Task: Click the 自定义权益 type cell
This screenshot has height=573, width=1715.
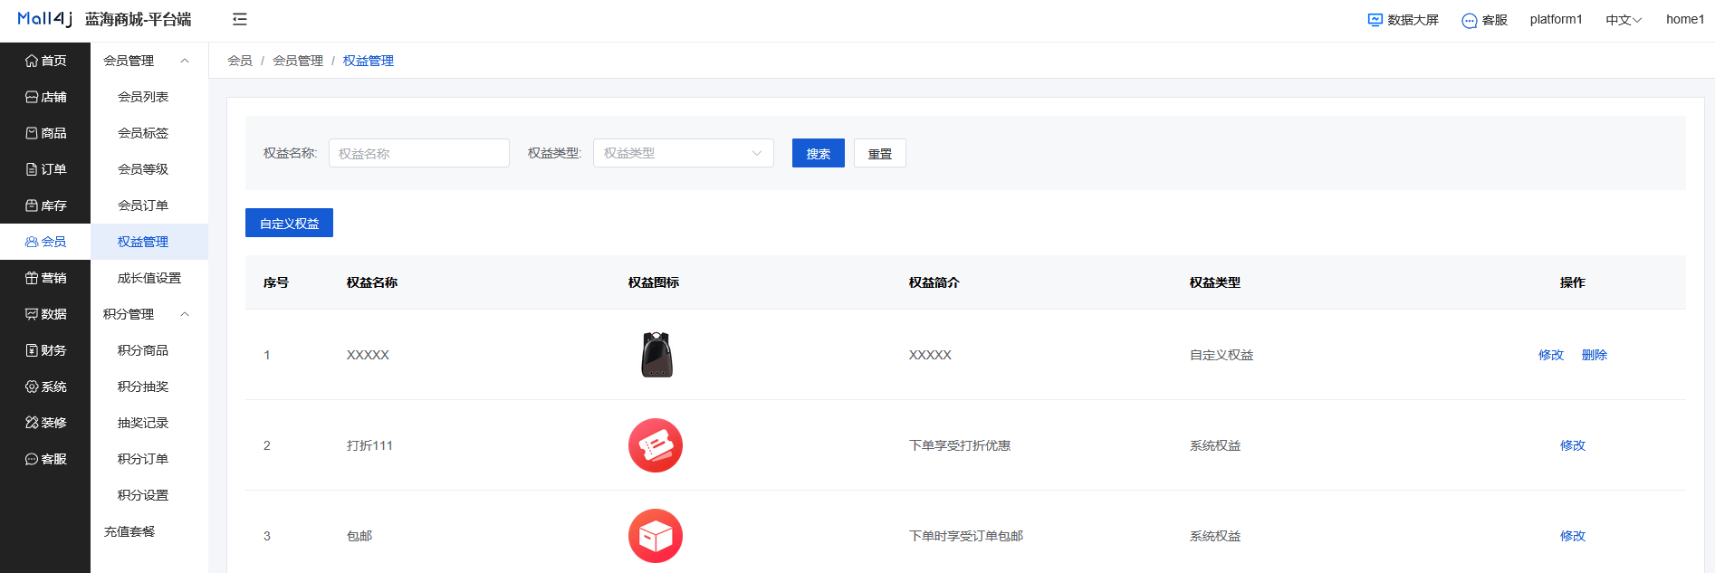Action: coord(1222,355)
